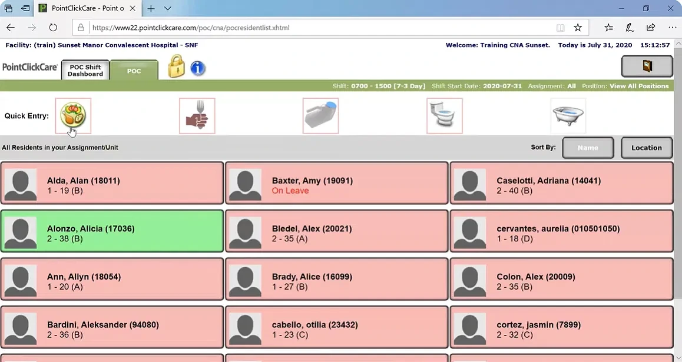The image size is (682, 362).
Task: Switch to POC Shift Dashboard tab
Action: point(85,70)
